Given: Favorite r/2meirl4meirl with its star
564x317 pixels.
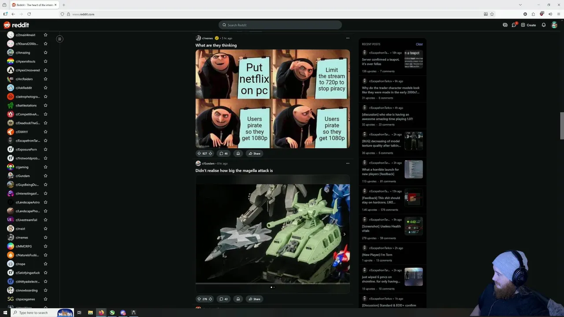Looking at the screenshot, I should coord(45,35).
